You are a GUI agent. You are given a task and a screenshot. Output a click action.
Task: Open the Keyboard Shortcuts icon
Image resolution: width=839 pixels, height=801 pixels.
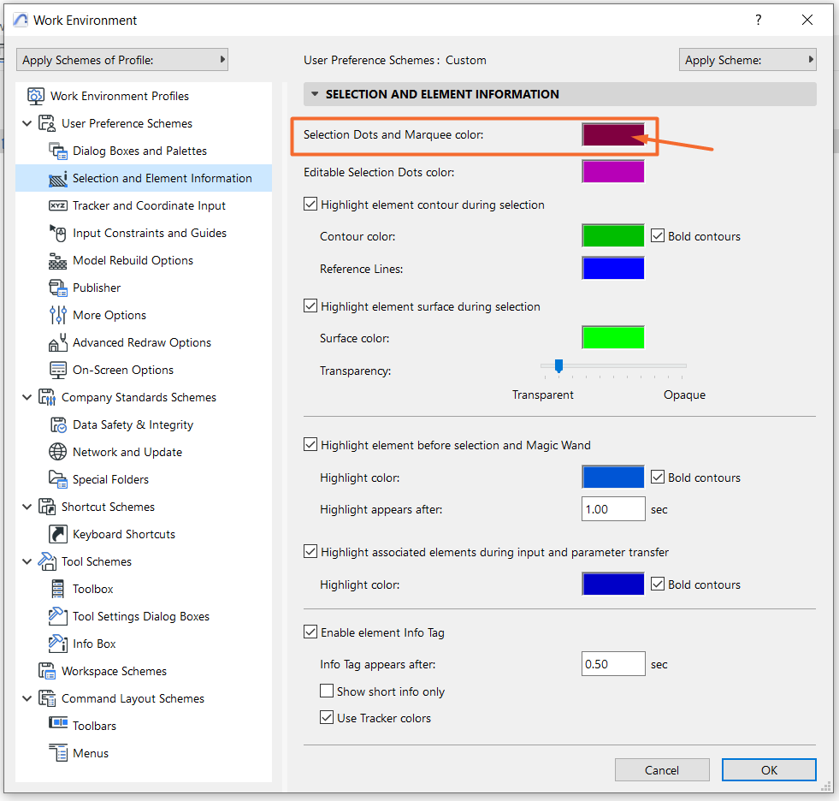pyautogui.click(x=58, y=534)
